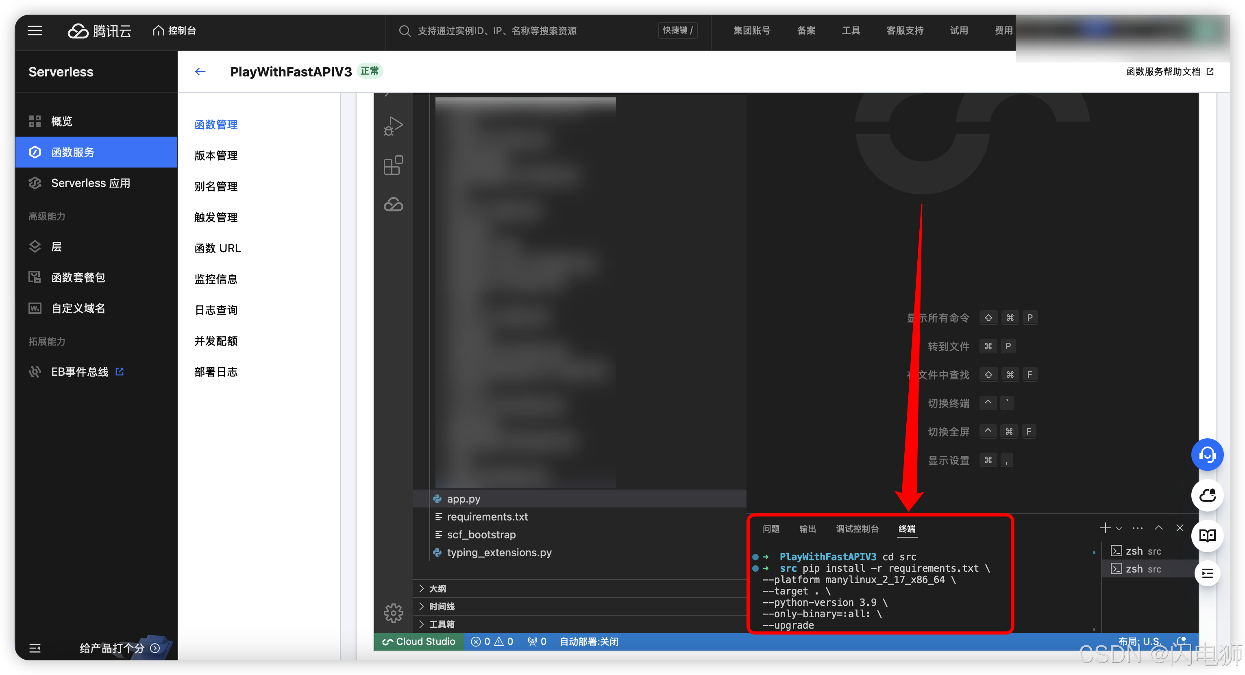Open the documentation book floating icon
This screenshot has height=675, width=1245.
click(1207, 536)
